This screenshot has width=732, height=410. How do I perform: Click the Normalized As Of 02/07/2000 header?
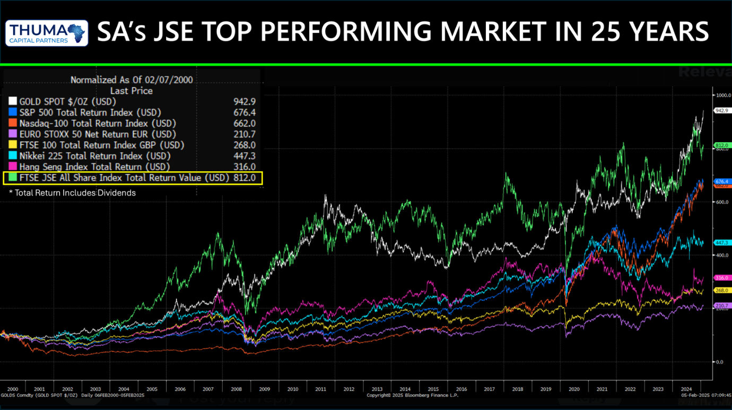click(x=131, y=80)
